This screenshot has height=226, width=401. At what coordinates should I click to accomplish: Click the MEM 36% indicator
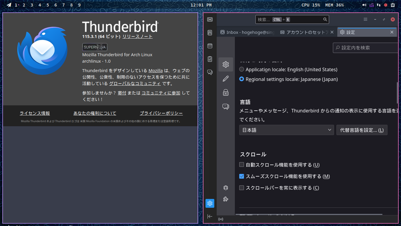[x=335, y=5]
